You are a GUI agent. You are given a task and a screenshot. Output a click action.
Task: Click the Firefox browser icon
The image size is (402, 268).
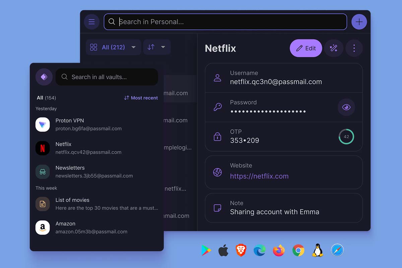(x=278, y=250)
